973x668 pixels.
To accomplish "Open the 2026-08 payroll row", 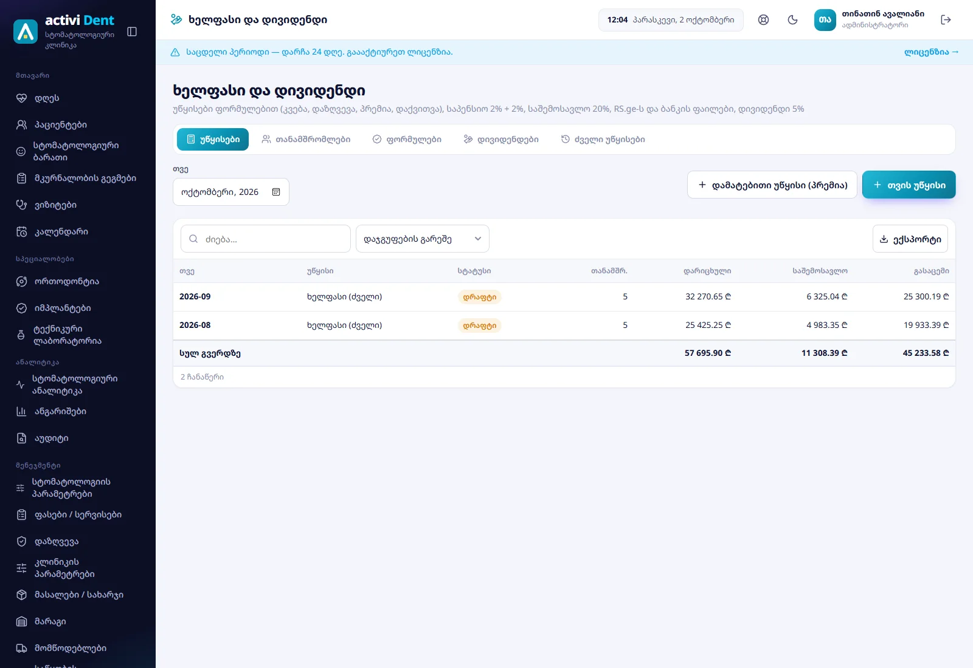I will point(564,325).
